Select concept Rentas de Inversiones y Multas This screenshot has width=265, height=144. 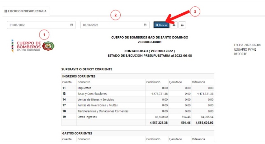[x=97, y=105]
